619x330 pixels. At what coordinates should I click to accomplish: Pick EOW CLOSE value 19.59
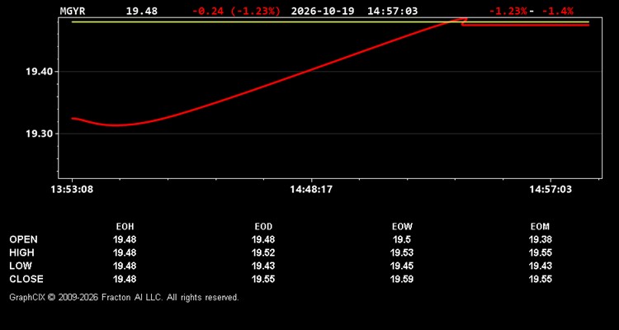click(402, 279)
